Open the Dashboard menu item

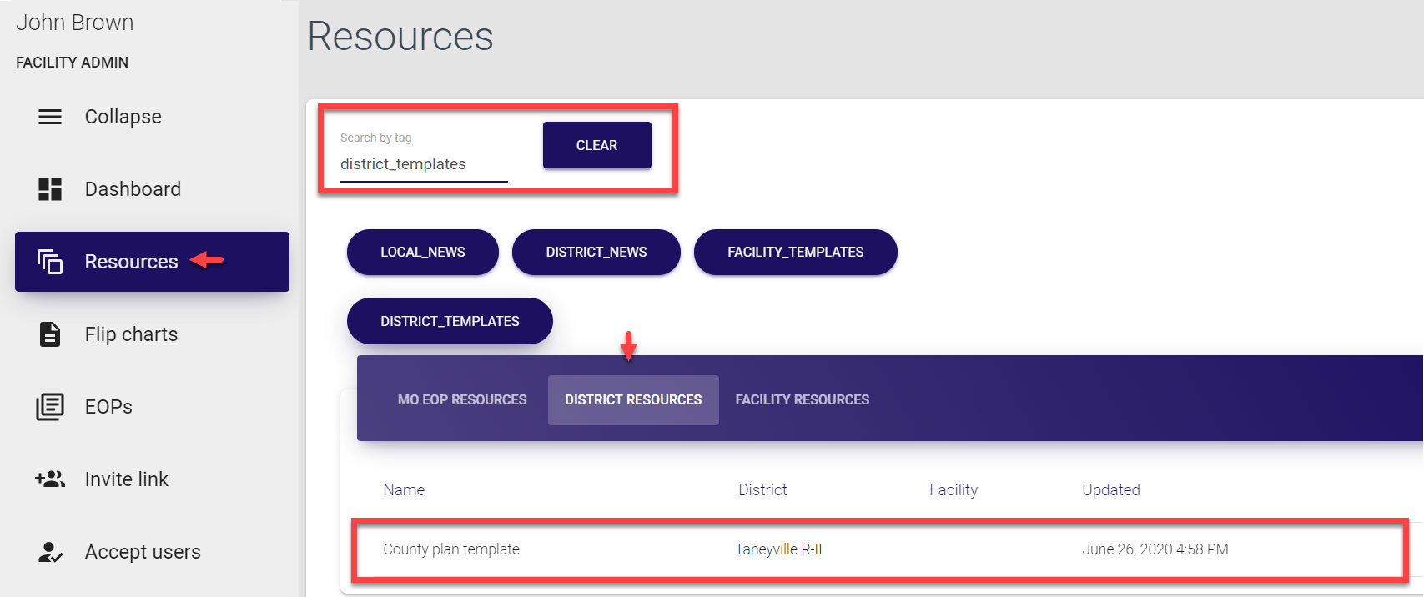133,189
